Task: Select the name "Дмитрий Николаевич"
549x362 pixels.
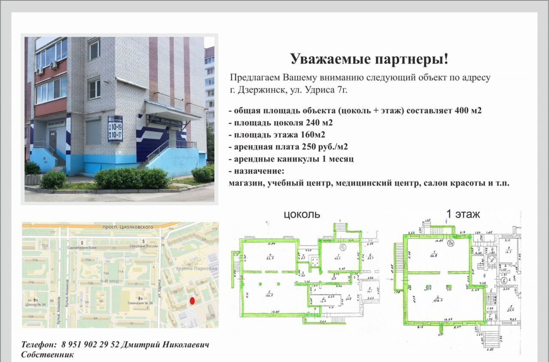Action: (166, 344)
